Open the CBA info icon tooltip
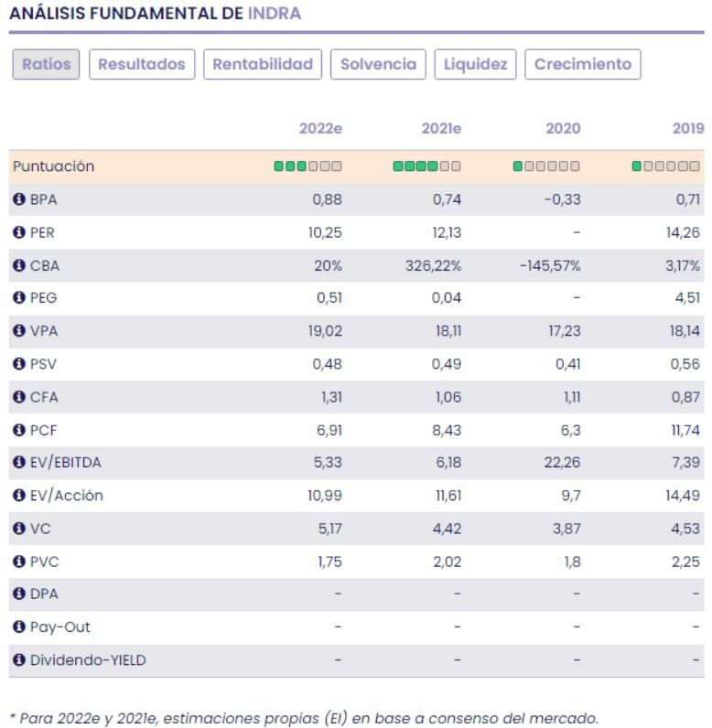This screenshot has width=712, height=728. point(17,265)
